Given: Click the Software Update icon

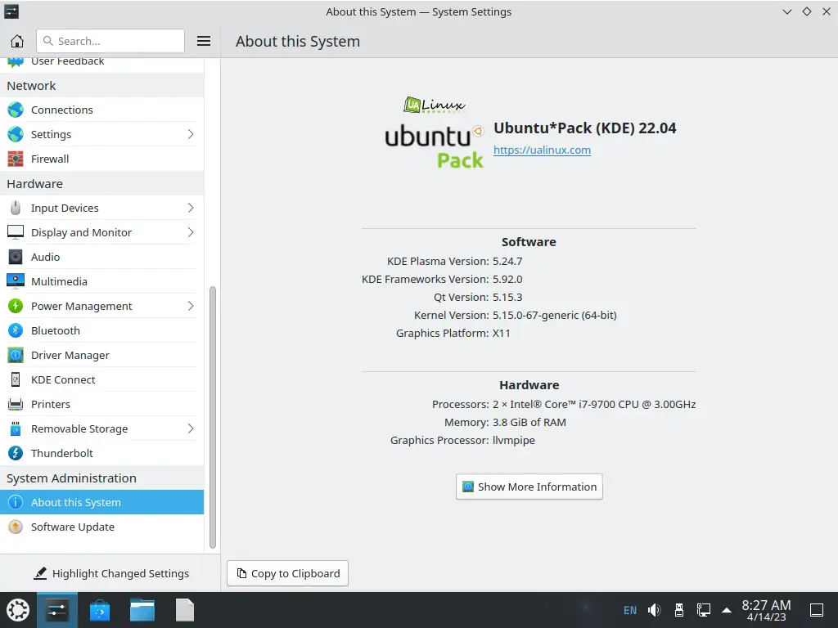Looking at the screenshot, I should [16, 527].
